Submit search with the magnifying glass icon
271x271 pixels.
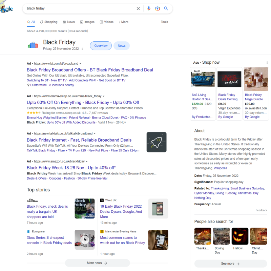(166, 8)
